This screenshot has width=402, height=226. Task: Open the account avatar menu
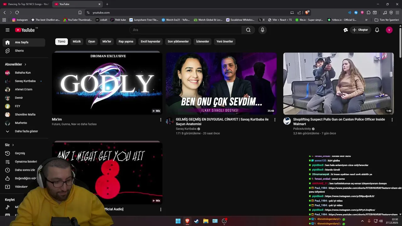tap(389, 30)
